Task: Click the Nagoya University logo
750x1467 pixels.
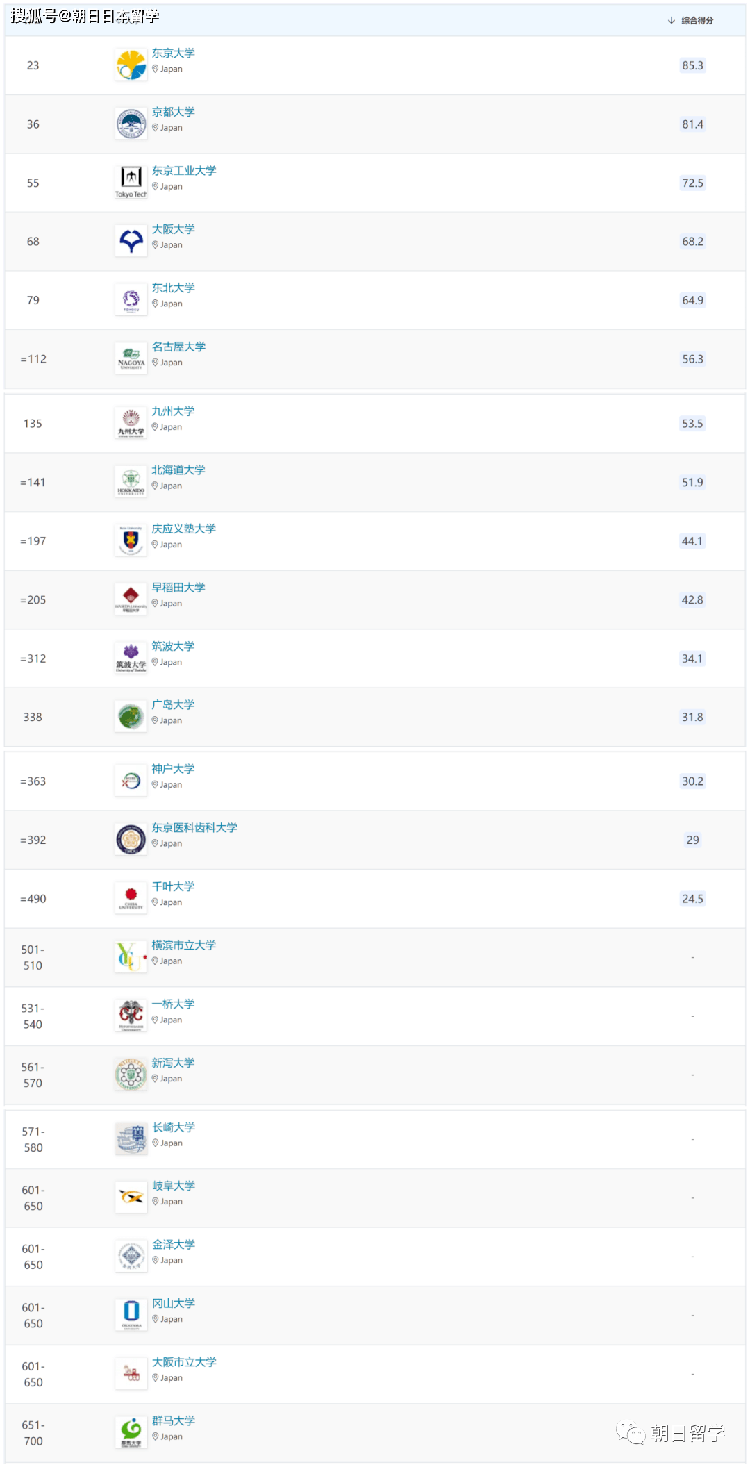Action: point(131,358)
